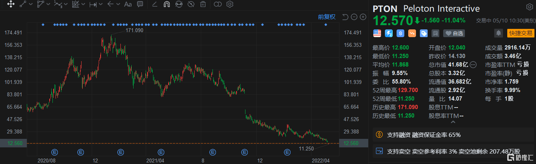Screen dimensions: 536x164
Task: Select the Aa text label tool
Action: (128, 5)
